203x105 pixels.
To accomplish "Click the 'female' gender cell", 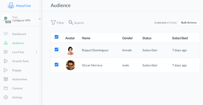I will coord(127,50).
